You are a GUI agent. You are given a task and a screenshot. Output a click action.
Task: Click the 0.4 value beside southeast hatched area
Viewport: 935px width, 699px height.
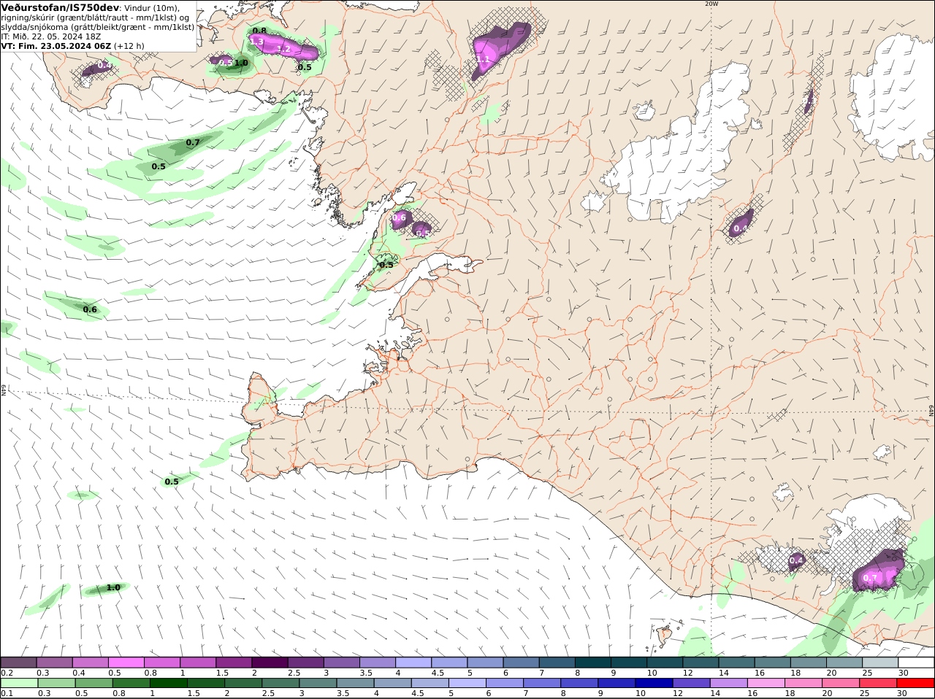(796, 560)
